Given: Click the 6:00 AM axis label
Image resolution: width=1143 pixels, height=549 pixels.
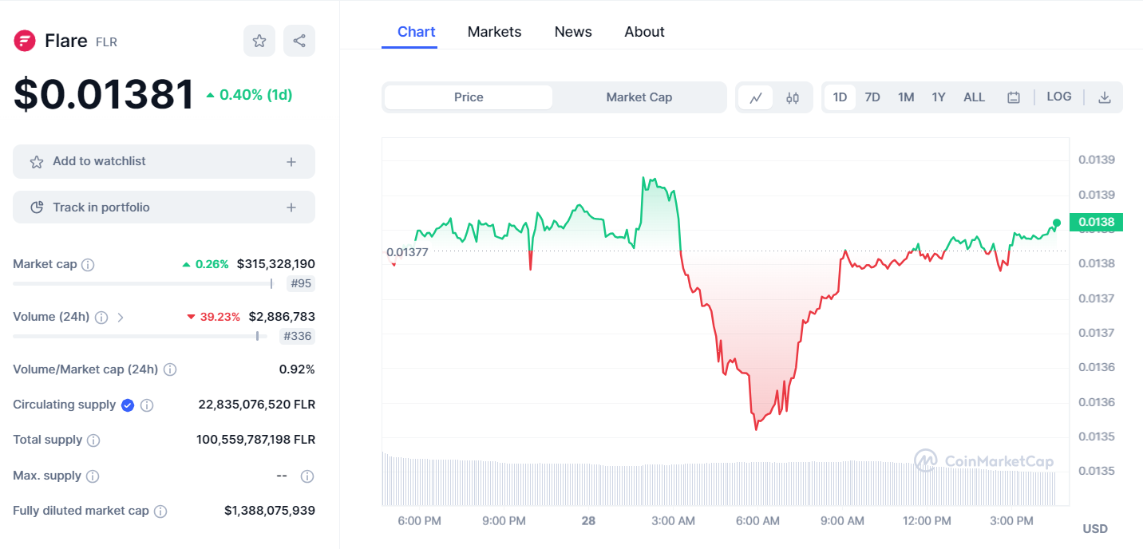Looking at the screenshot, I should point(757,521).
